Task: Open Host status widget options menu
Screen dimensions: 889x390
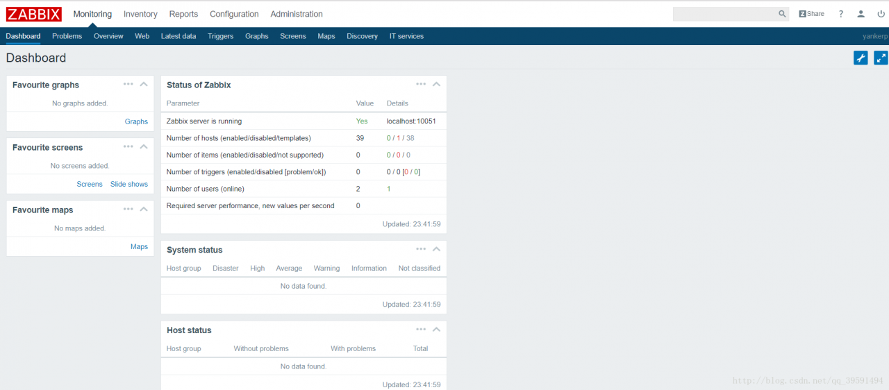Action: [x=421, y=330]
